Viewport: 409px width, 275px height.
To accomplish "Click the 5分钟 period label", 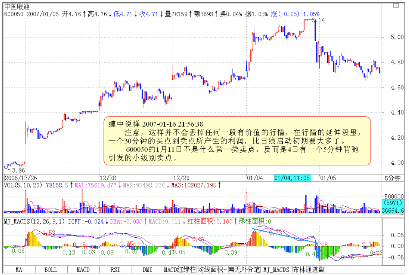I will (x=393, y=178).
